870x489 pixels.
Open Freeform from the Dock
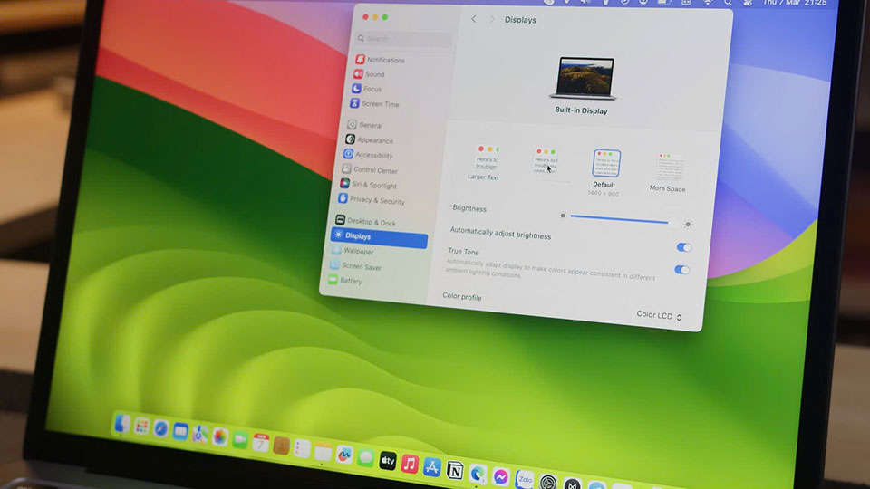pos(344,455)
